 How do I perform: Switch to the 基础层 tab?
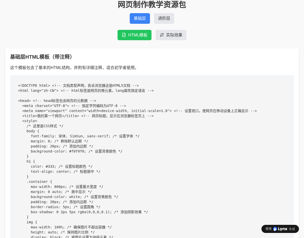(x=140, y=18)
